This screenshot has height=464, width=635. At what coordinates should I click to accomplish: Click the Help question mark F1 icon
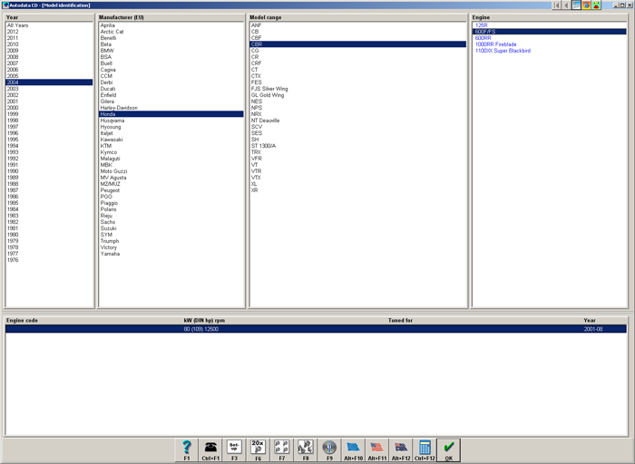[187, 449]
